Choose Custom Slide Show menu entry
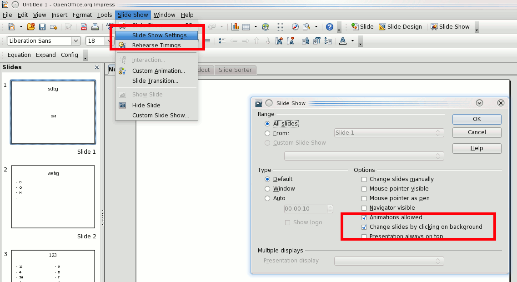The width and height of the screenshot is (517, 282). [x=156, y=116]
